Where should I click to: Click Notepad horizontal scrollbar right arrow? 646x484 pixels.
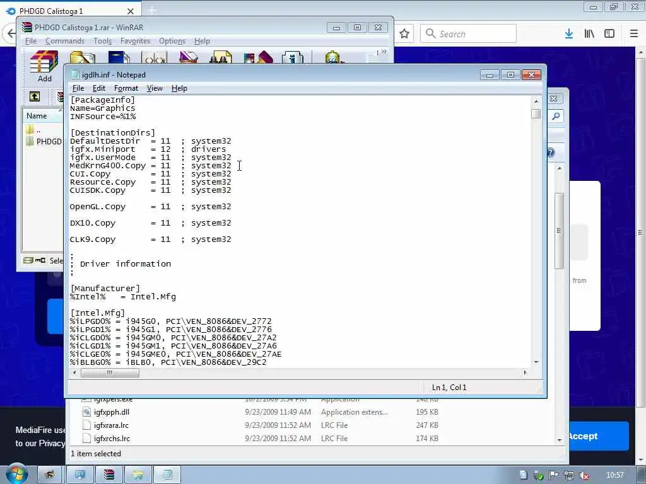tap(525, 373)
